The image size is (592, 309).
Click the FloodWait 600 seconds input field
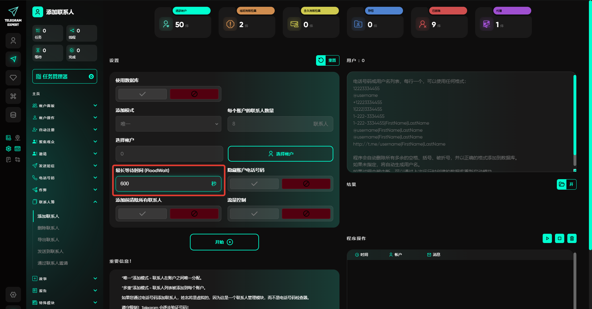163,184
